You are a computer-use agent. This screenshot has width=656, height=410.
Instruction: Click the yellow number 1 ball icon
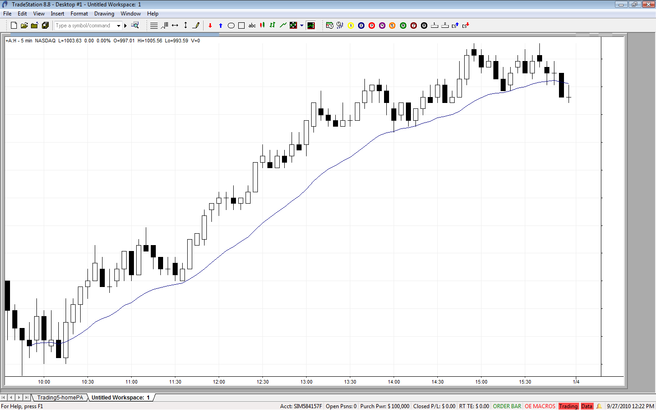pos(351,26)
